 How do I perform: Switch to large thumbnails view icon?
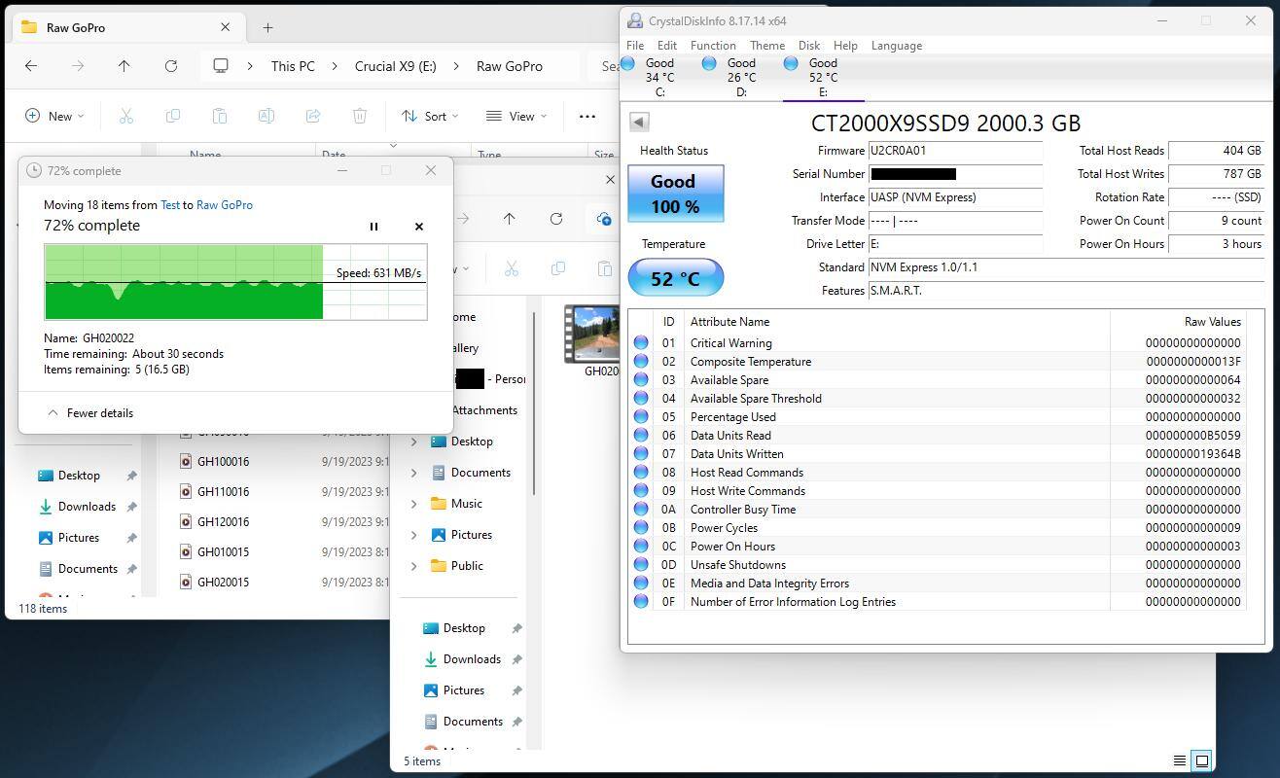[1202, 760]
